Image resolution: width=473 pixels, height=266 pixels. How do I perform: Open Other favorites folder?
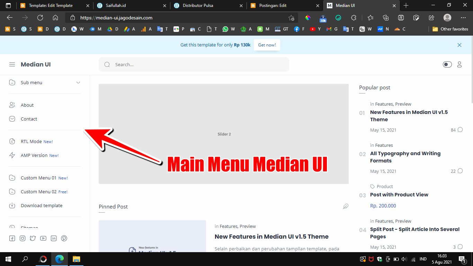[x=450, y=29]
